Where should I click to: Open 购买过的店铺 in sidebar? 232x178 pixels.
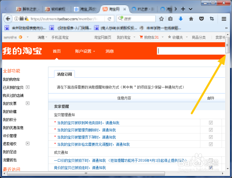pyautogui.click(x=13, y=96)
